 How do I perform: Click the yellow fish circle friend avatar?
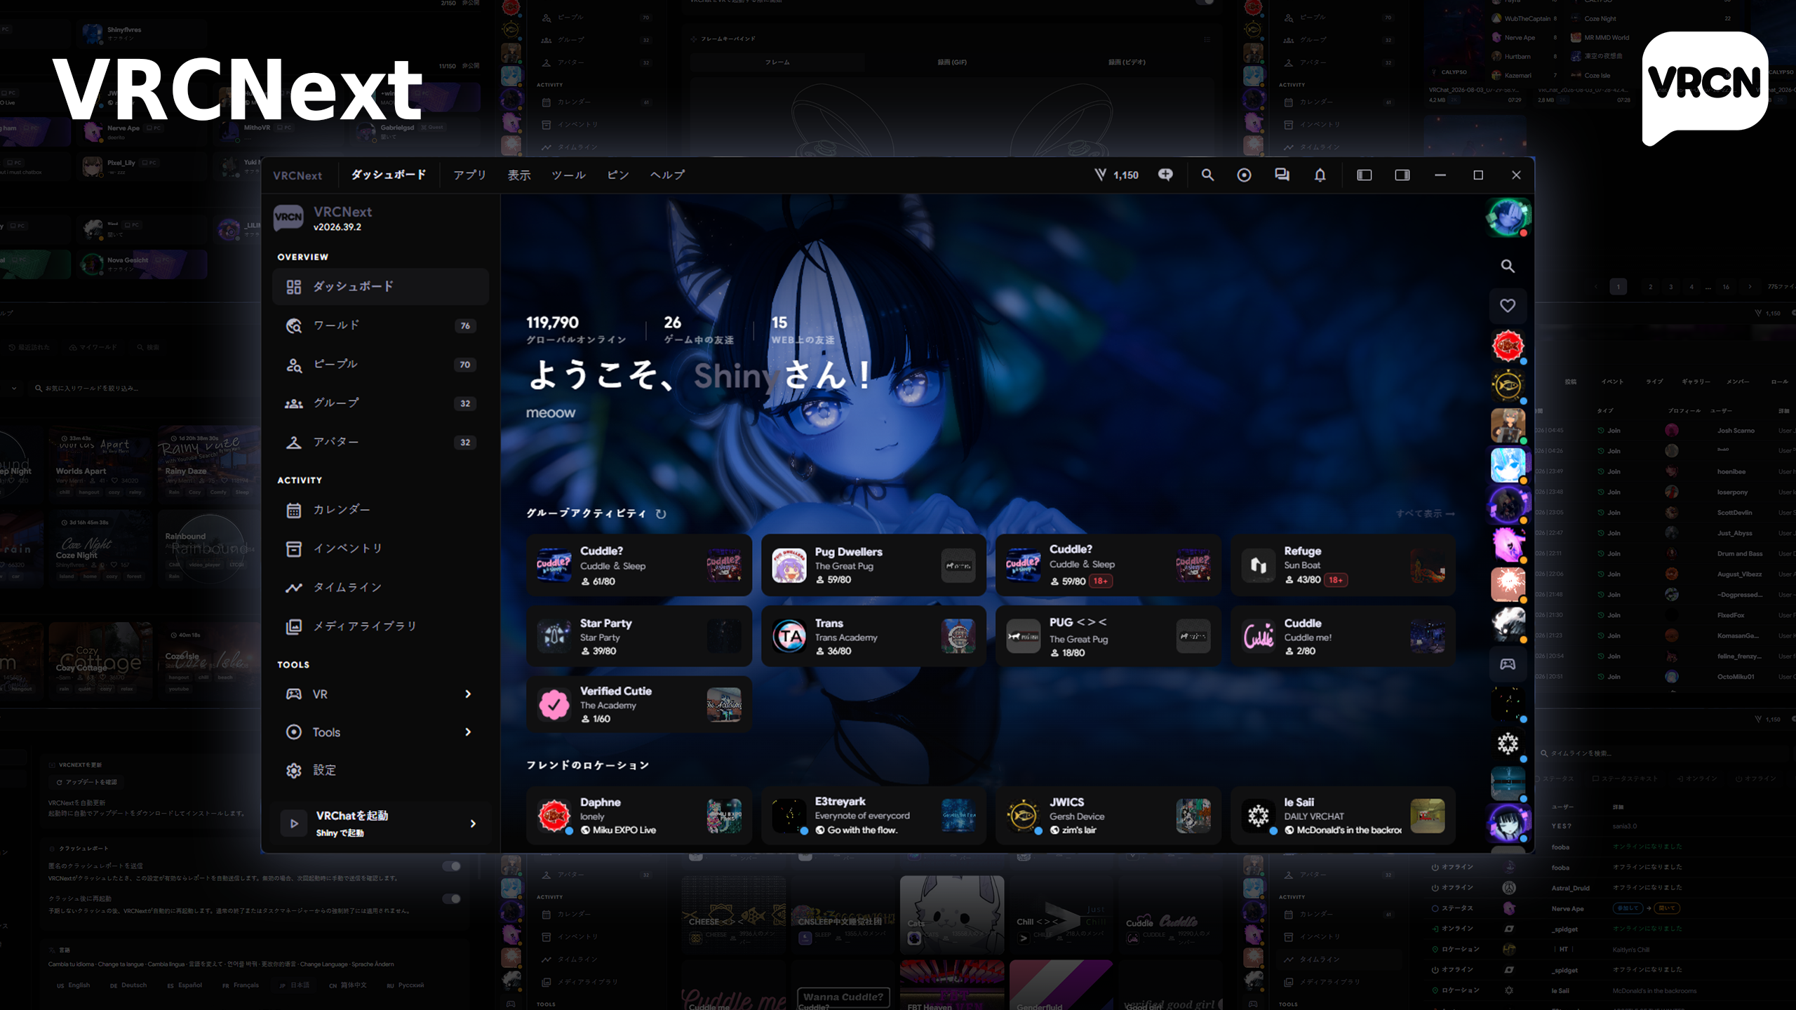tap(1507, 385)
